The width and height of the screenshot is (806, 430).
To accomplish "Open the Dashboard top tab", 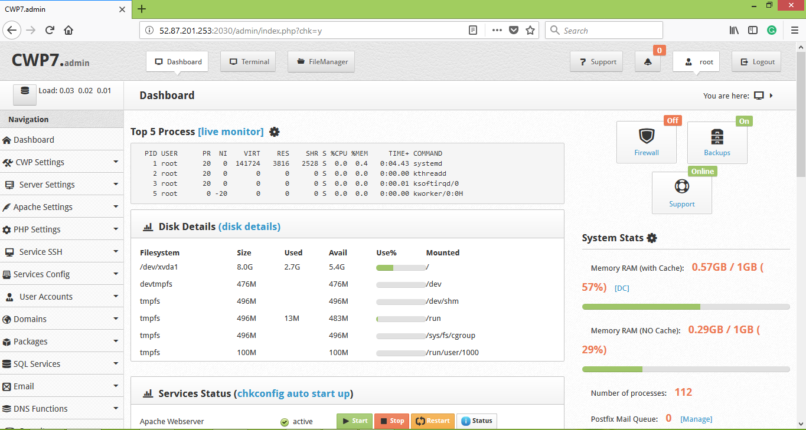I will coord(177,61).
